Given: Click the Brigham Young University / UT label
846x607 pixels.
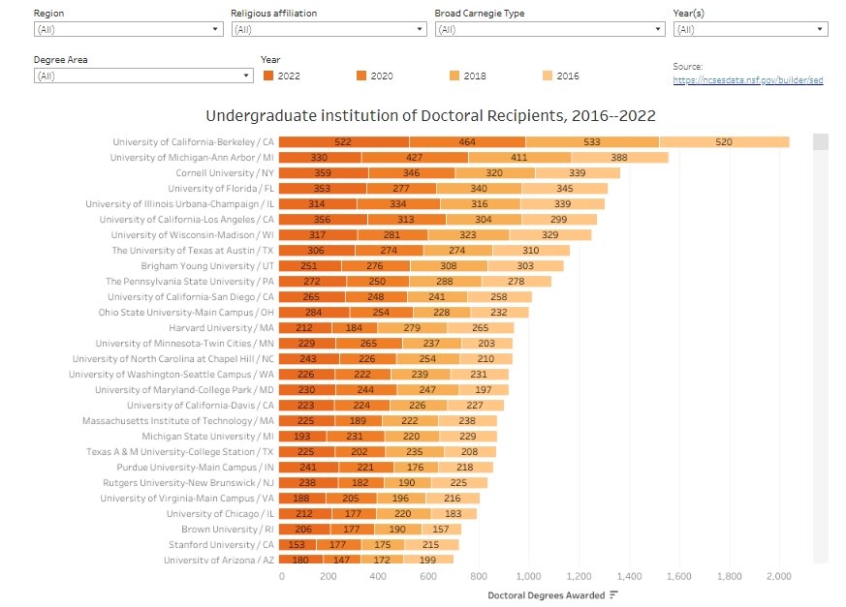Looking at the screenshot, I should coord(207,266).
